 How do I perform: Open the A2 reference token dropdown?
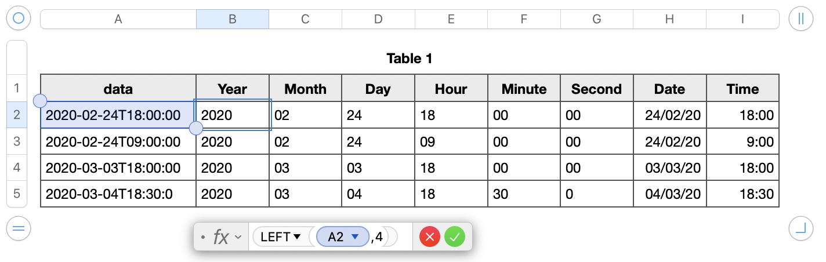coord(356,236)
